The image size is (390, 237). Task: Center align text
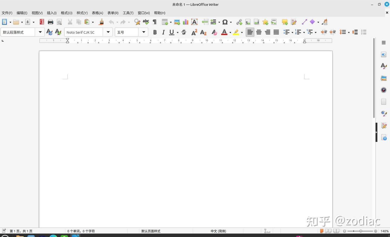[259, 32]
